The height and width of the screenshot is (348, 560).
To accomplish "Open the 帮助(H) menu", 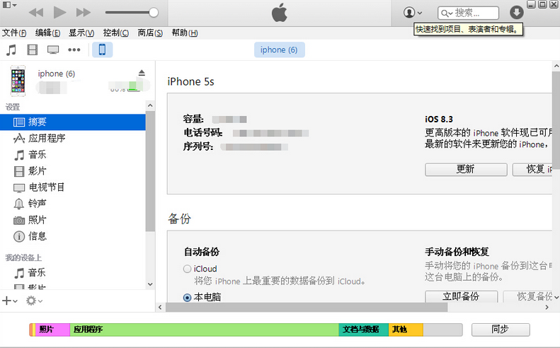I will (x=185, y=33).
